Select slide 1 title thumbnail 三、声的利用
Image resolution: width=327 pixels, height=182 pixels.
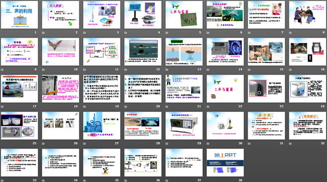pyautogui.click(x=19, y=14)
